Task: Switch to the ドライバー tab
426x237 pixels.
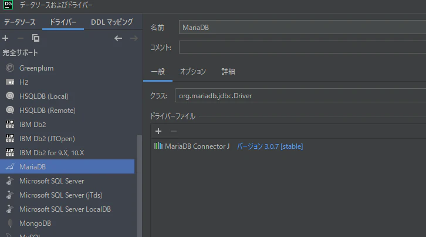Action: click(x=63, y=22)
